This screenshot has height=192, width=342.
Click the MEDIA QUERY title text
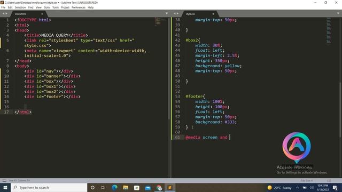[x=55, y=35]
